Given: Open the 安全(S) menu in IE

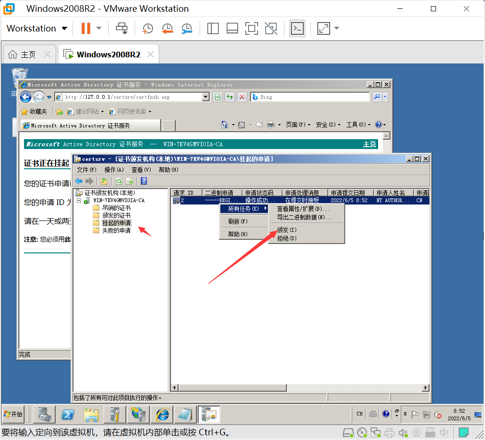Looking at the screenshot, I should tap(328, 125).
